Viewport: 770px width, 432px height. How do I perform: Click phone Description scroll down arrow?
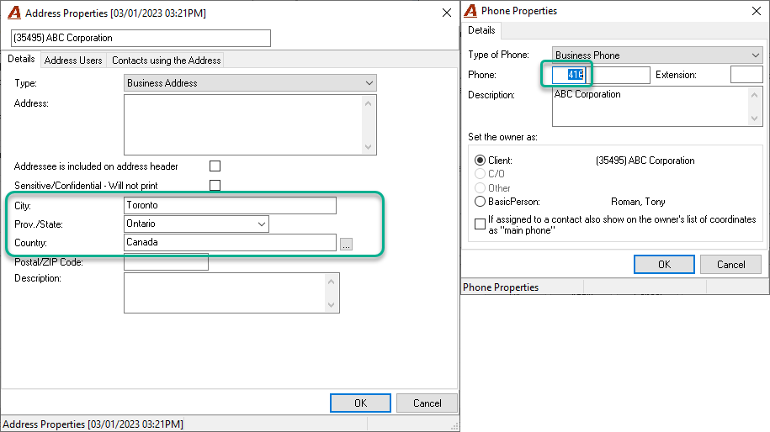(754, 119)
